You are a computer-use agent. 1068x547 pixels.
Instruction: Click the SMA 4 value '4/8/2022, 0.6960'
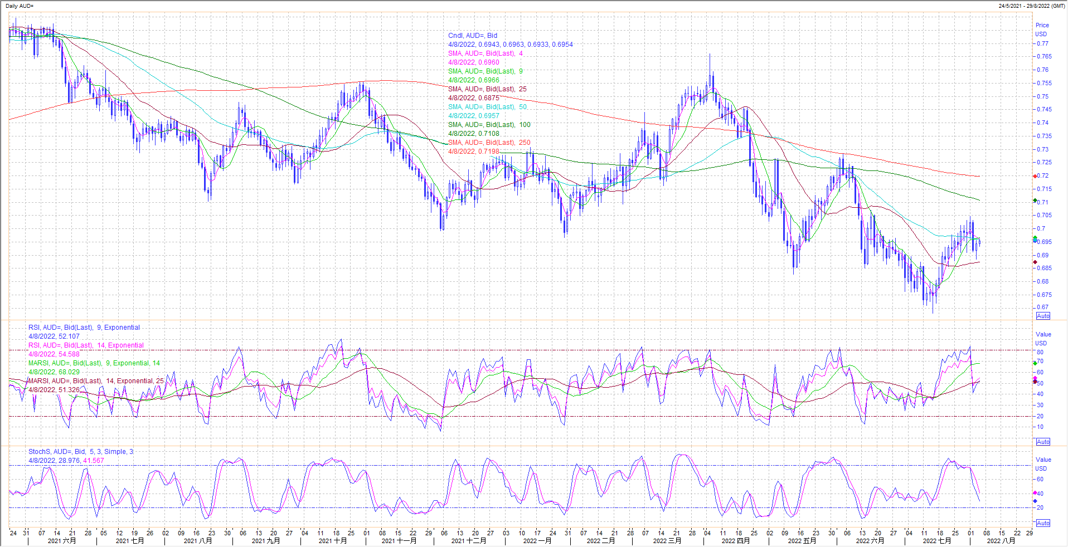(x=474, y=62)
